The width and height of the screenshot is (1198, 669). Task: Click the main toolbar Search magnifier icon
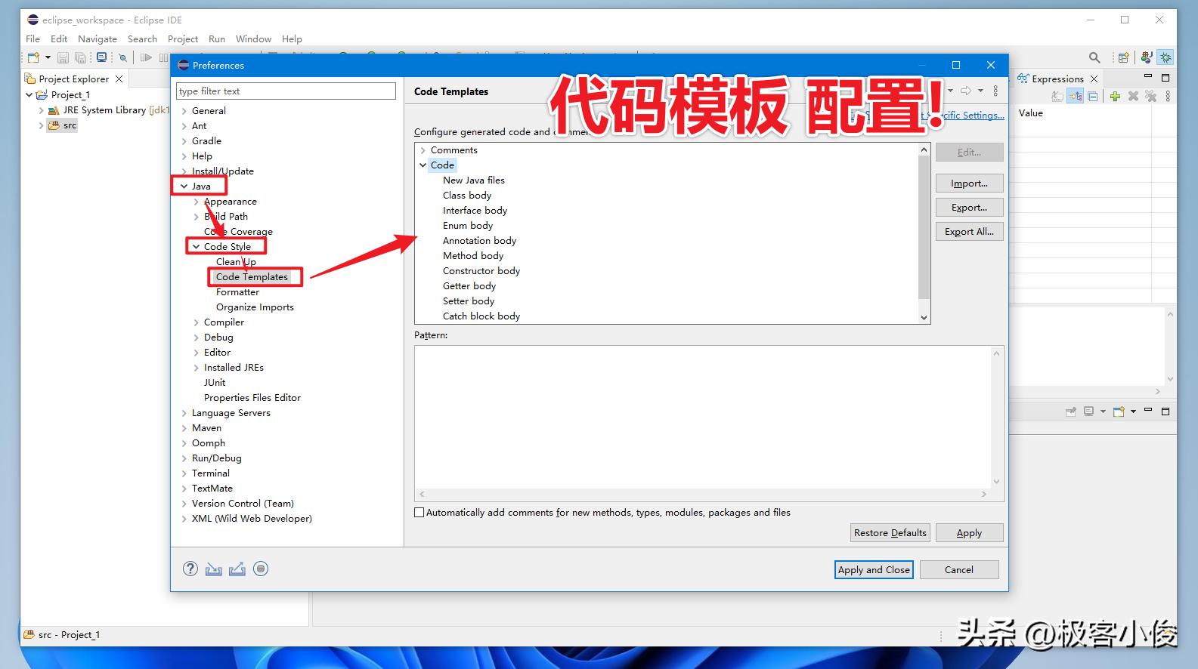[x=1094, y=57]
